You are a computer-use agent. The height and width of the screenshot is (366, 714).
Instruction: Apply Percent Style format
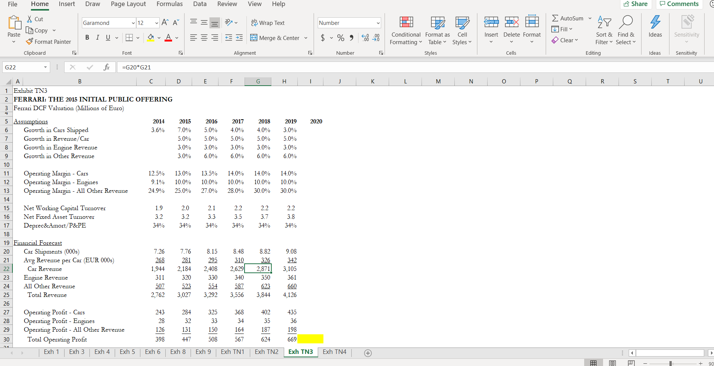(x=341, y=38)
